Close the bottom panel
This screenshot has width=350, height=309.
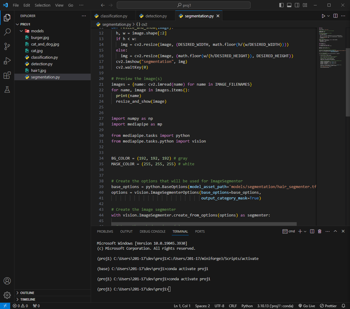coord(343,231)
